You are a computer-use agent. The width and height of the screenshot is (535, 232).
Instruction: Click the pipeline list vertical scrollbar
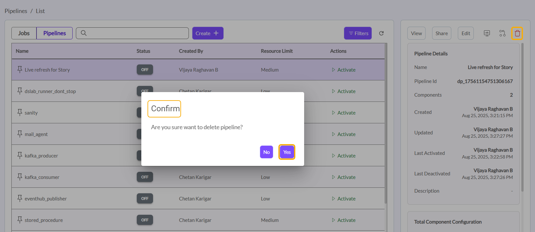[386, 124]
